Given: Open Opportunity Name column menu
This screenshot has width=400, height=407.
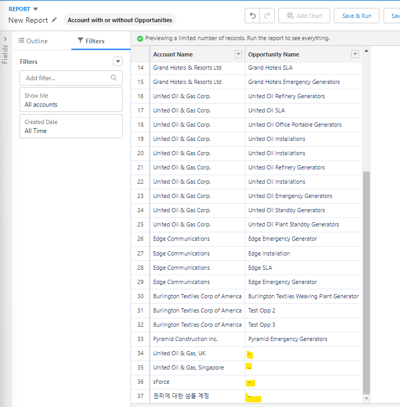Looking at the screenshot, I should click(355, 54).
